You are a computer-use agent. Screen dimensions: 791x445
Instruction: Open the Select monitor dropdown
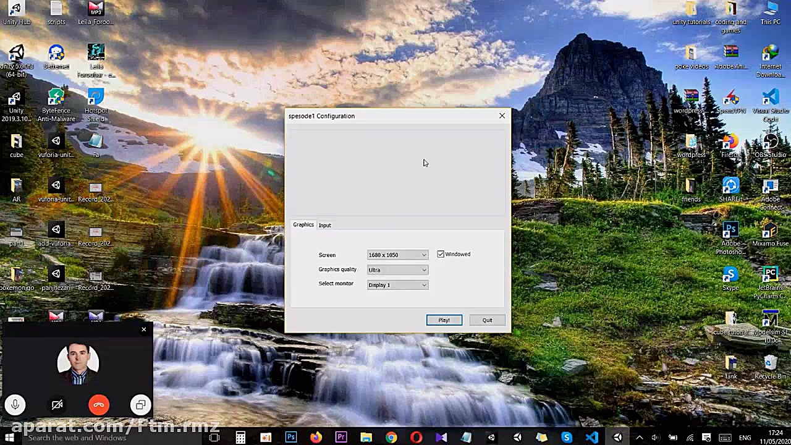click(397, 285)
